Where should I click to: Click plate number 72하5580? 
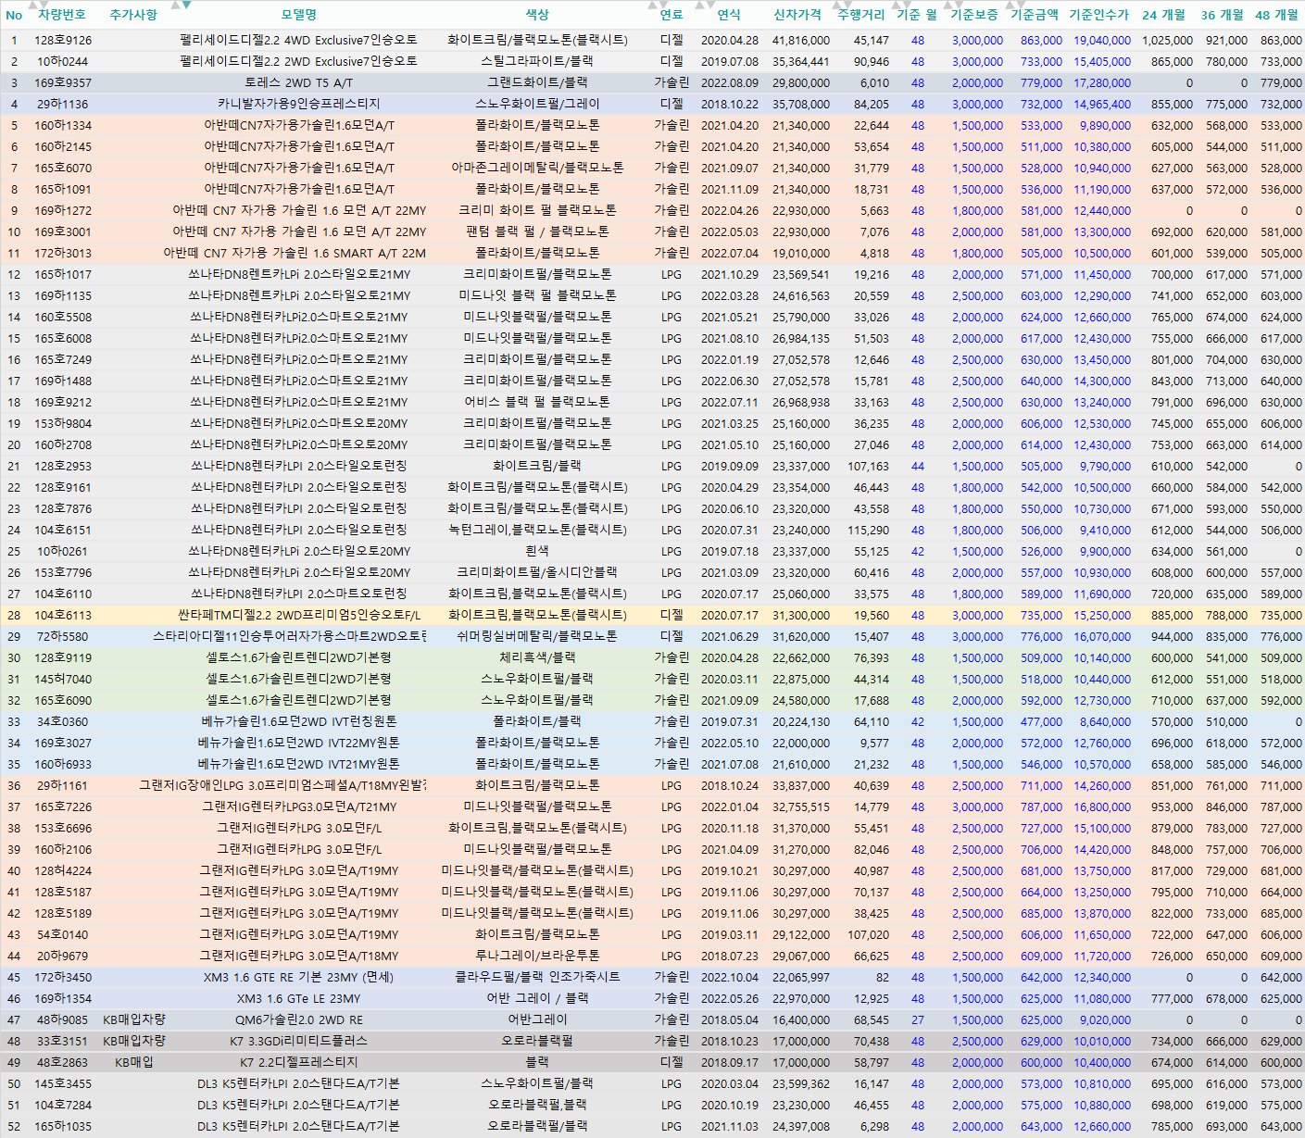[x=63, y=637]
